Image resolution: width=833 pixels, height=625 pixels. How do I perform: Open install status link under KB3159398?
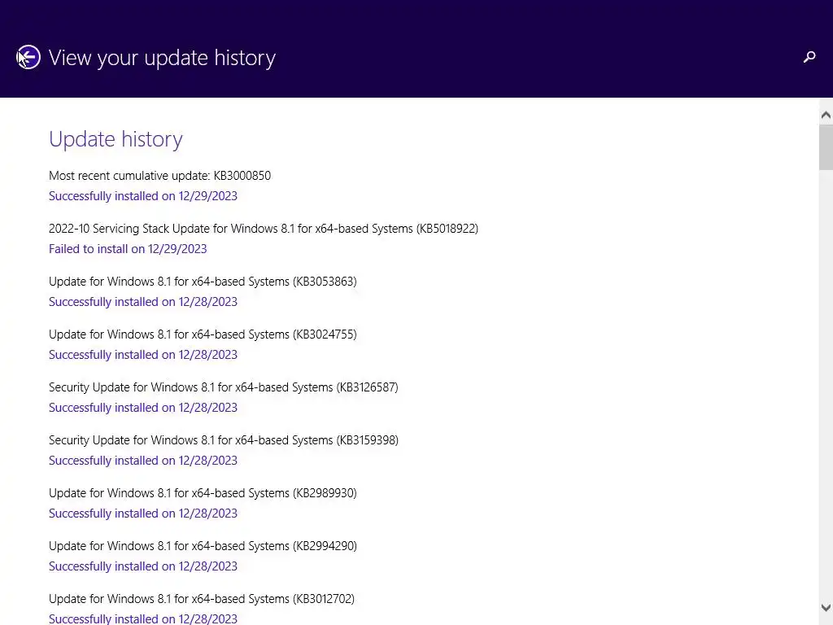tap(143, 461)
